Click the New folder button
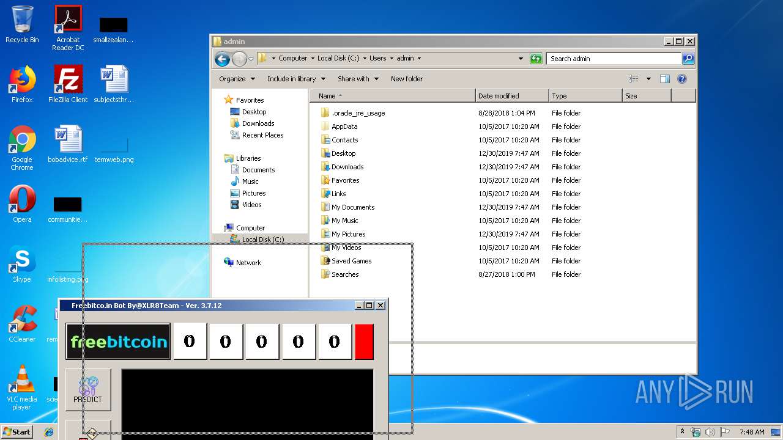Image resolution: width=783 pixels, height=440 pixels. (x=407, y=79)
